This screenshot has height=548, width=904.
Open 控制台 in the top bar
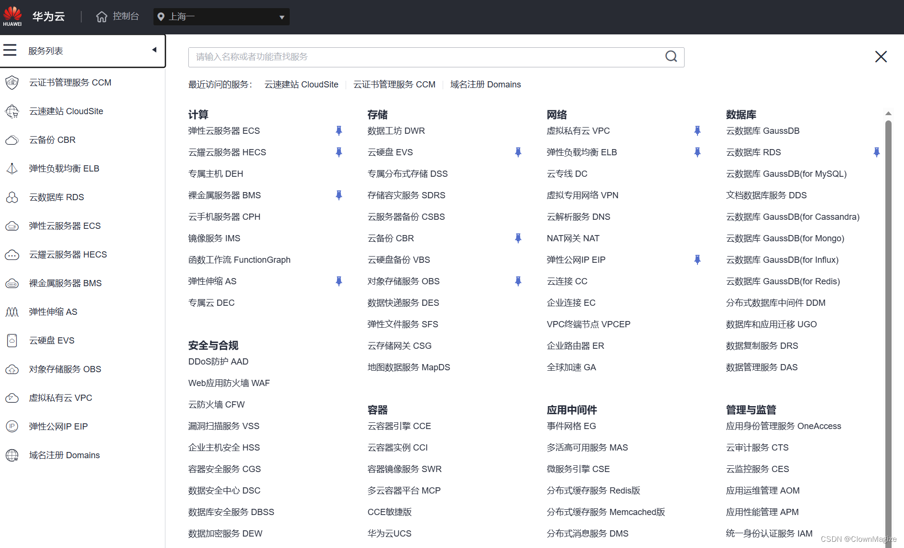click(x=126, y=16)
